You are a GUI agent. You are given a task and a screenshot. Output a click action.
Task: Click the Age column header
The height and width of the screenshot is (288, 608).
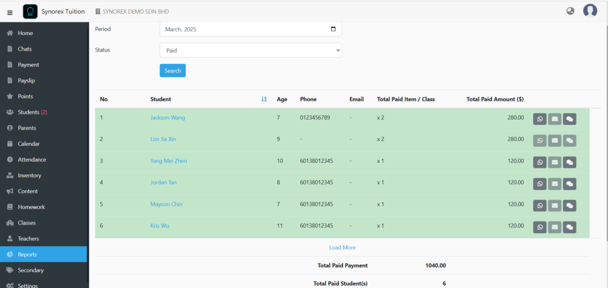[x=282, y=99]
